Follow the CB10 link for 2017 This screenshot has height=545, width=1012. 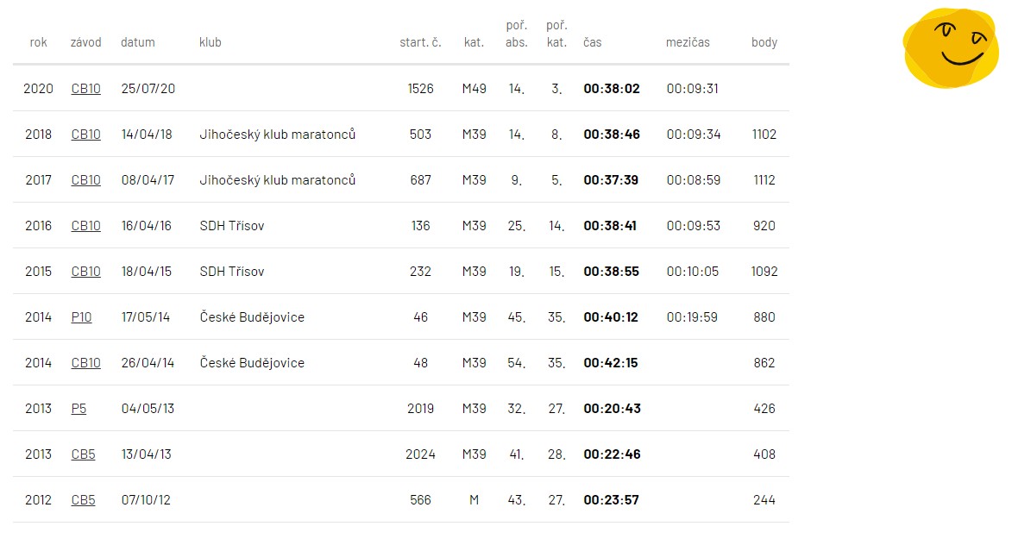[85, 180]
